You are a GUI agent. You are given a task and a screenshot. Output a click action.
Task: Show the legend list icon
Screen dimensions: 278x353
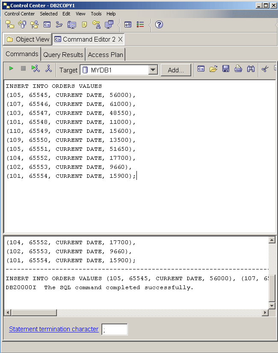point(140,24)
